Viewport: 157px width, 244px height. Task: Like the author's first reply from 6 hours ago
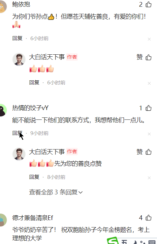click(149, 57)
